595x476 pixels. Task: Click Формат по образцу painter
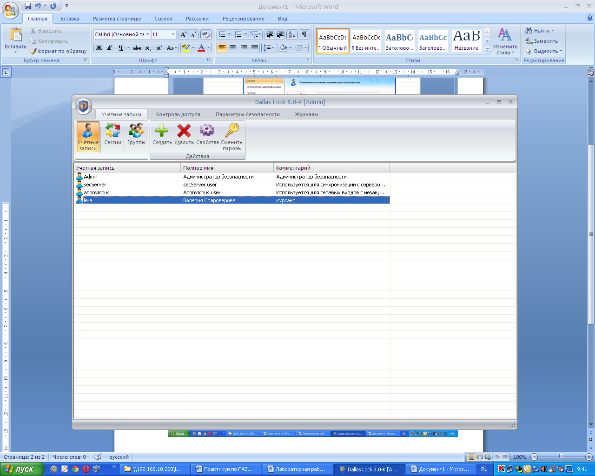point(58,51)
